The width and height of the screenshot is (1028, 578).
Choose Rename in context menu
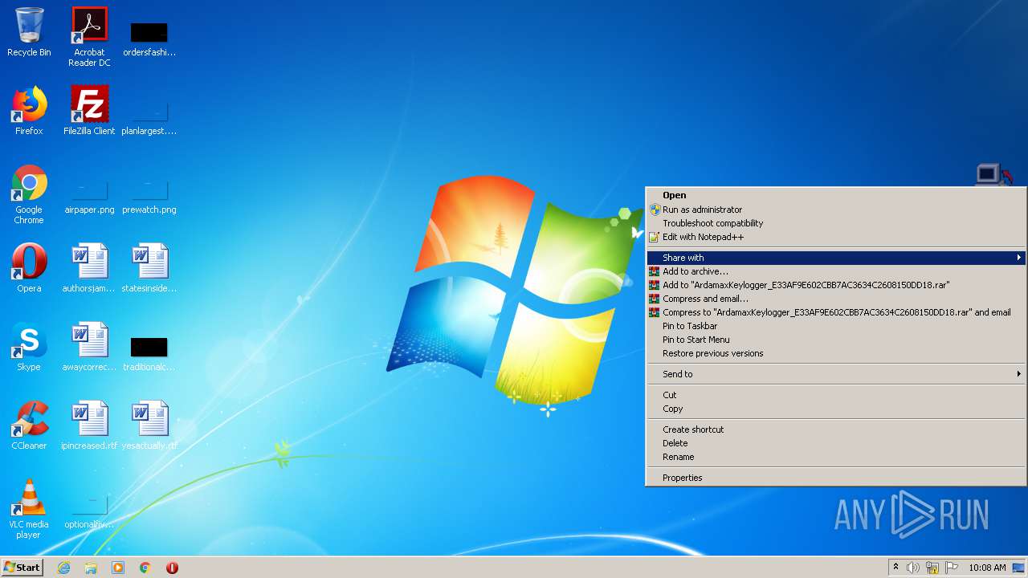[836, 457]
